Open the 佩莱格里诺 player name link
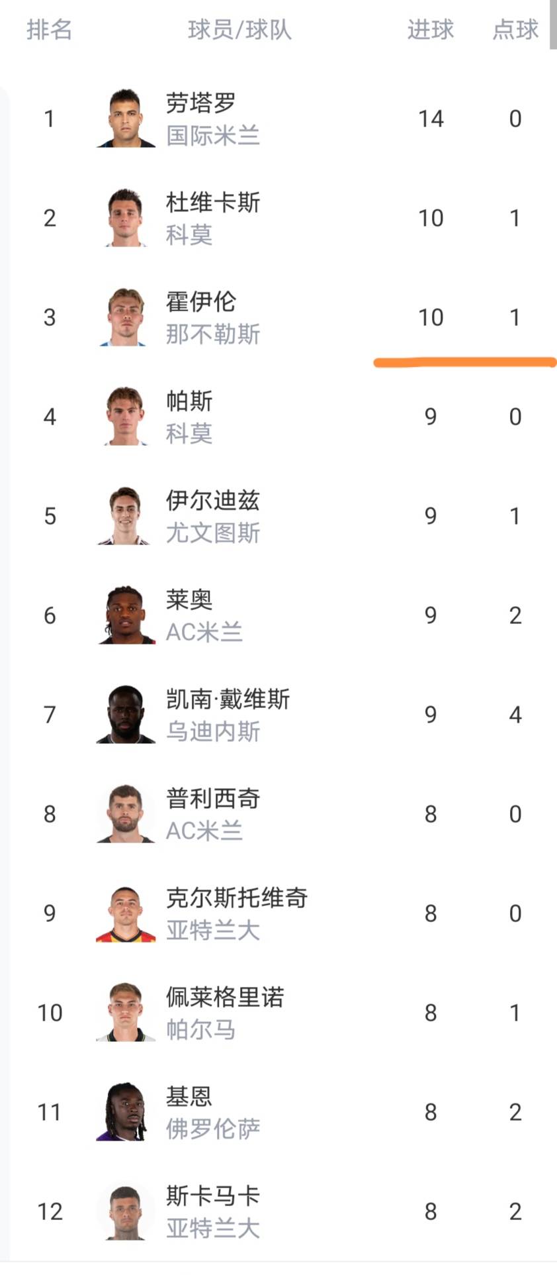Viewport: 557px width, 1275px height. 225,997
